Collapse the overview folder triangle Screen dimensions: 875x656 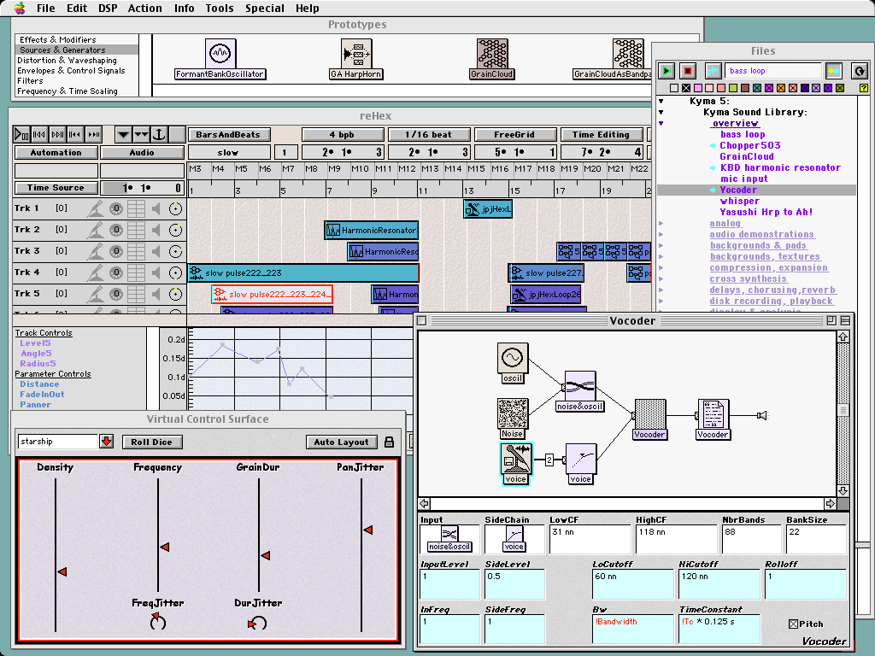tap(661, 123)
